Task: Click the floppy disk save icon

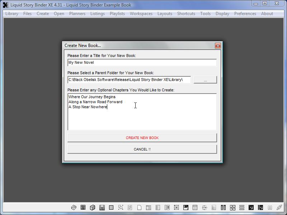Action: click(x=102, y=207)
